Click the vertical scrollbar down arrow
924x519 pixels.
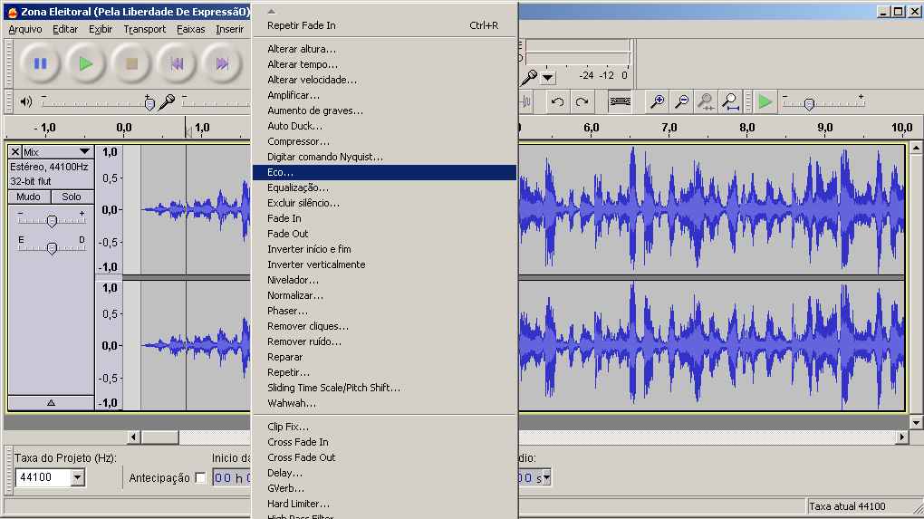(x=916, y=422)
